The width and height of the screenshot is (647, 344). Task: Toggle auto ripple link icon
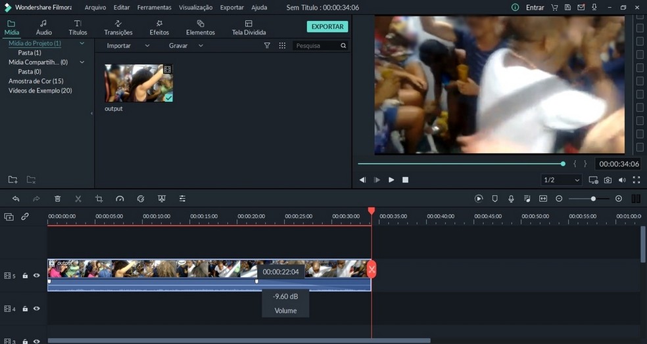click(x=25, y=217)
